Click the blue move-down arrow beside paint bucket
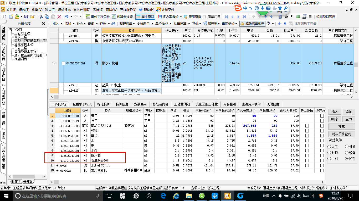This screenshot has width=359, height=201. click(285, 24)
